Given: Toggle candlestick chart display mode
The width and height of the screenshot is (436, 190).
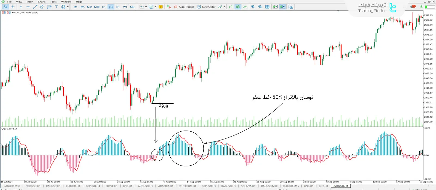Looking at the screenshot, I should [238, 7].
